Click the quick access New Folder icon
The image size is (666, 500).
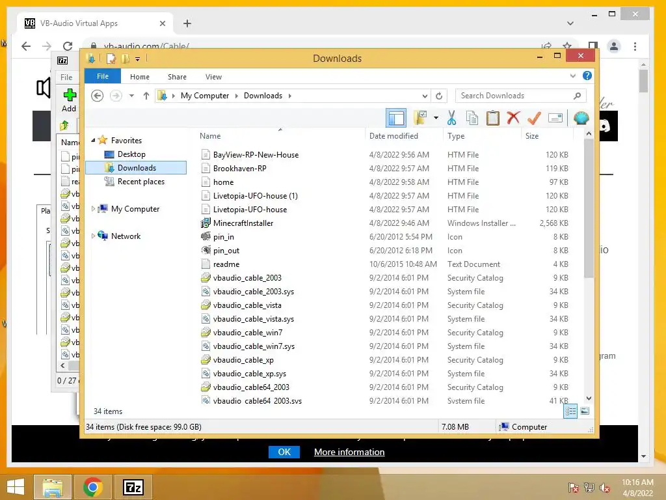point(125,59)
